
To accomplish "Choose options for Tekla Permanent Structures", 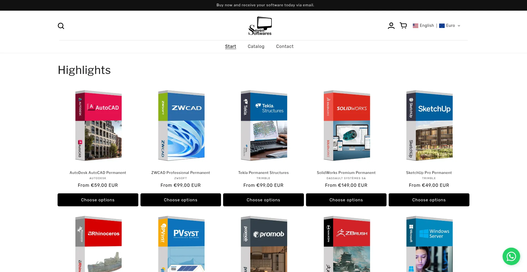I will 263,200.
